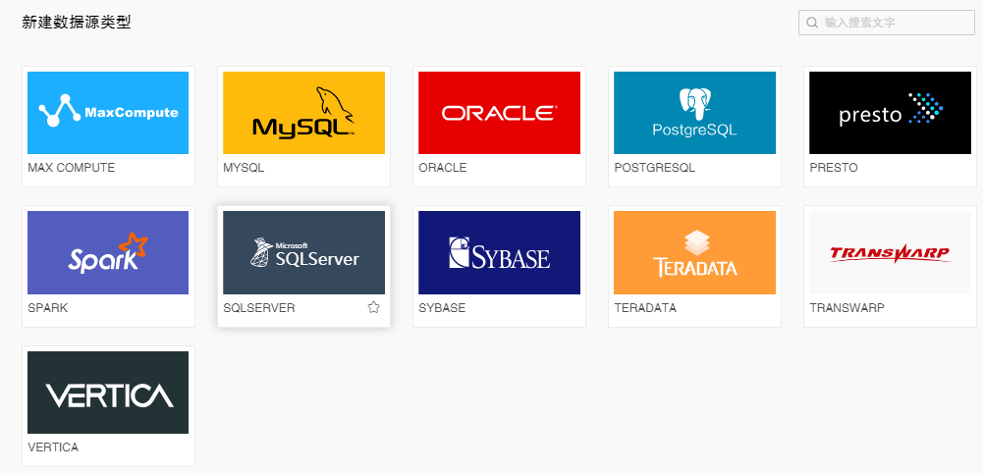Click the MAX COMPUTE label
This screenshot has height=473, width=983.
tap(72, 168)
